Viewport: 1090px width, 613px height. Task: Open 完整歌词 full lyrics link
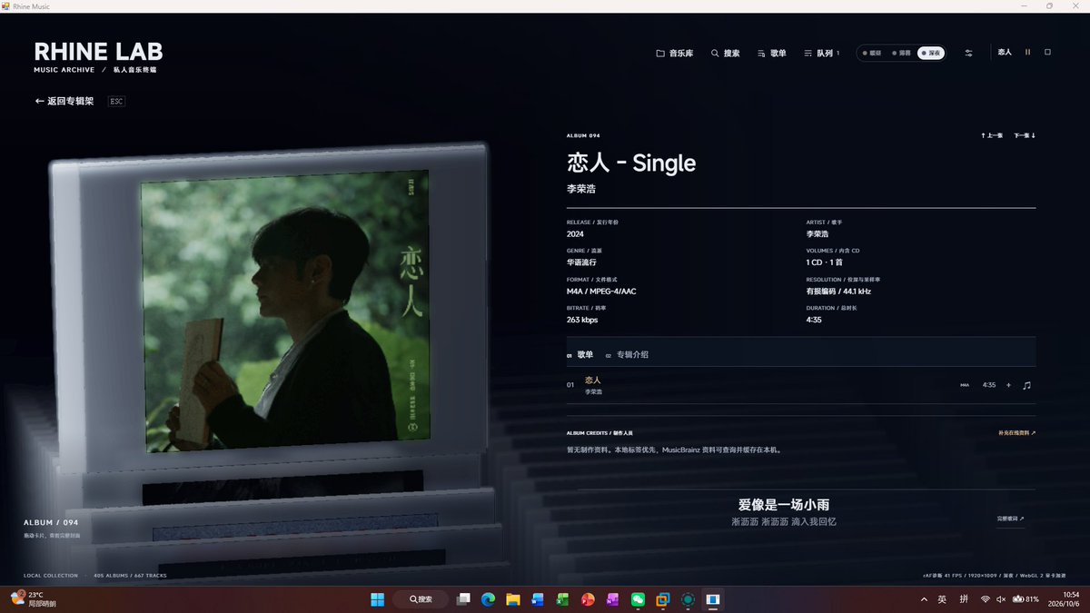click(x=1010, y=519)
